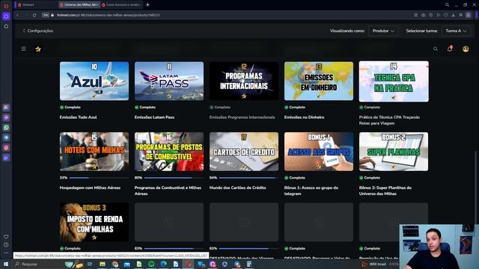Switch to the Como funciona browser tab
This screenshot has height=269, width=479.
[121, 5]
